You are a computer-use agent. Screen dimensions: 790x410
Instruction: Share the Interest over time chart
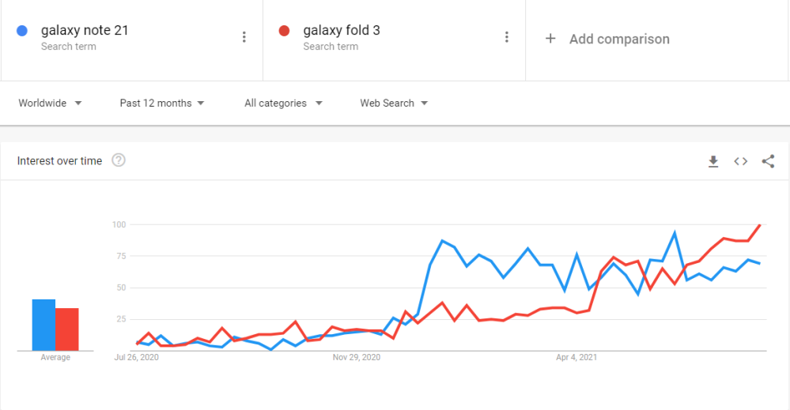point(768,161)
